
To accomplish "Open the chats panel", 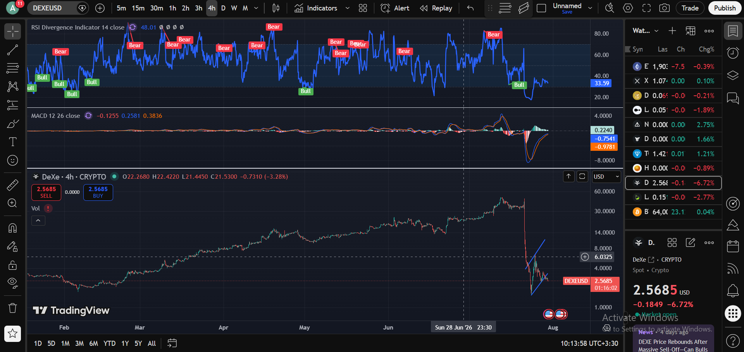I will coord(733,98).
